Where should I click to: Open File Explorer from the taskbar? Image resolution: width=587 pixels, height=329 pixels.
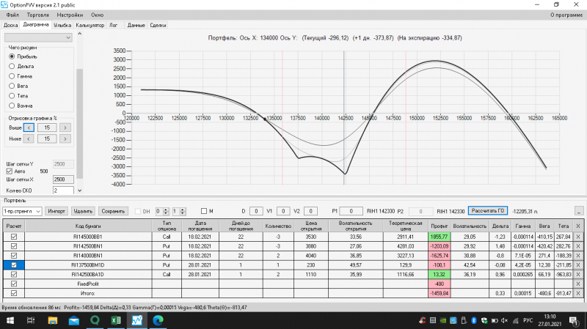point(52,320)
